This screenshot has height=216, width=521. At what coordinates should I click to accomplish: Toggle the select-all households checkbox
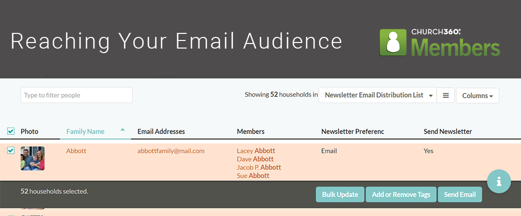coord(11,132)
